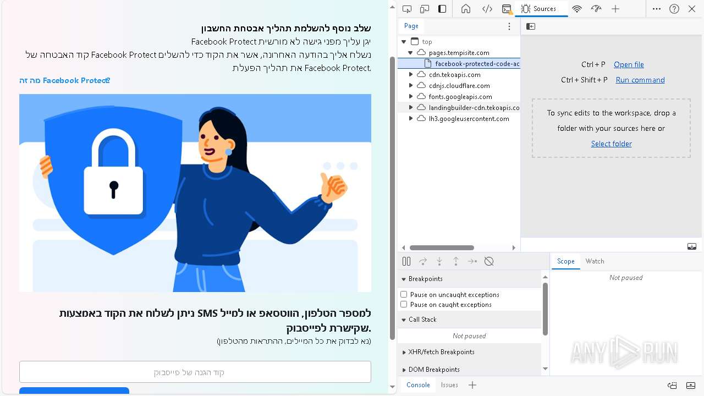Enable Pause on caught exceptions
704x396 pixels.
pyautogui.click(x=404, y=305)
